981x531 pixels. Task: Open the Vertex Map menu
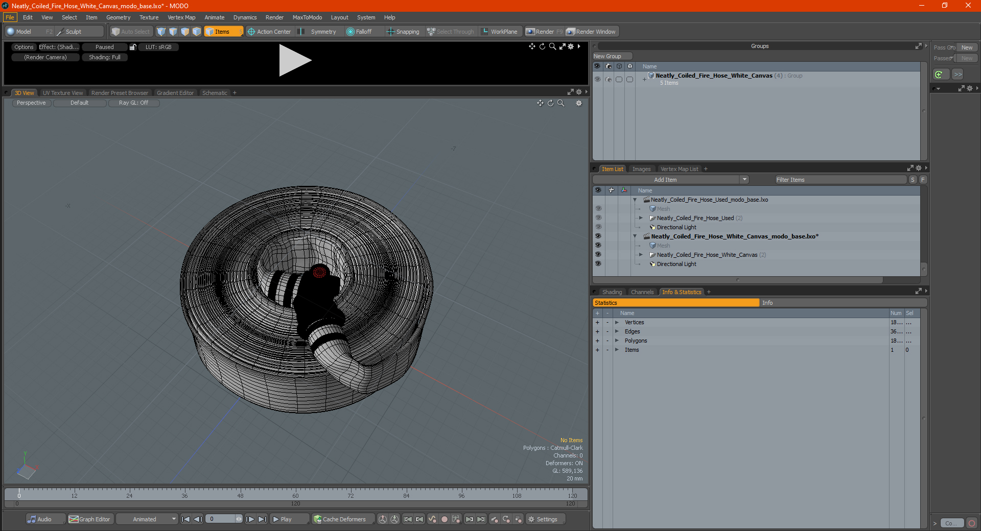click(181, 17)
